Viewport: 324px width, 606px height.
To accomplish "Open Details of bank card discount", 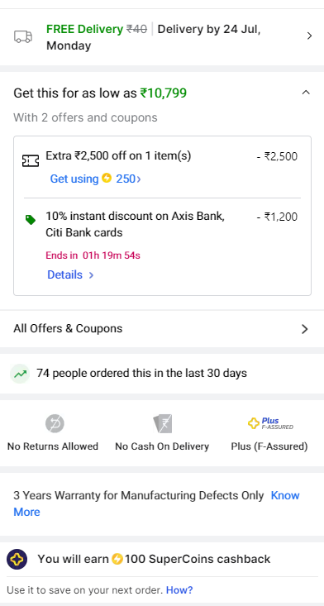I will [x=70, y=274].
